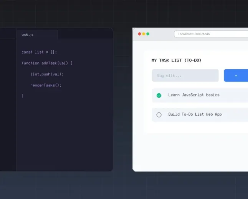The width and height of the screenshot is (248, 199).
Task: Click the code line "renderTasks();"
Action: [46, 85]
